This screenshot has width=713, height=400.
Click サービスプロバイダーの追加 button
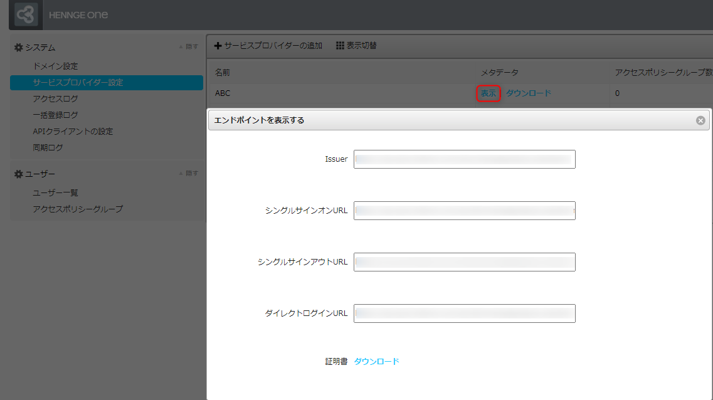tap(268, 45)
